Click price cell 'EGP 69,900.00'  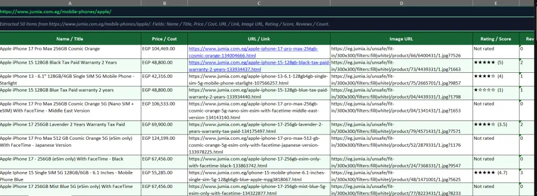coord(164,127)
